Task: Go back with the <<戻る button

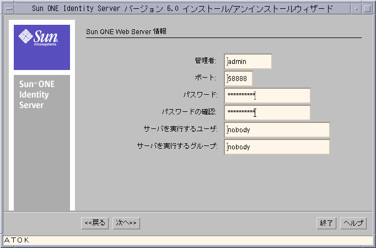Action: pos(95,223)
